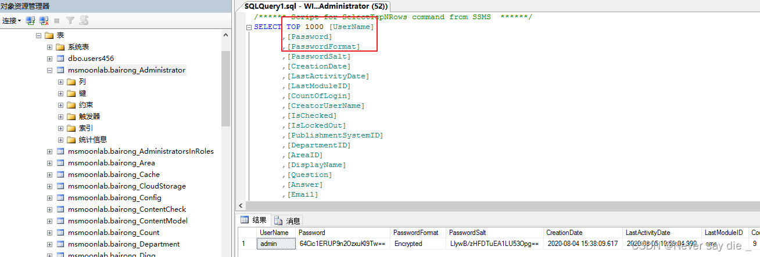This screenshot has width=760, height=257.
Task: Click the CreationDate column header
Action: (583, 233)
